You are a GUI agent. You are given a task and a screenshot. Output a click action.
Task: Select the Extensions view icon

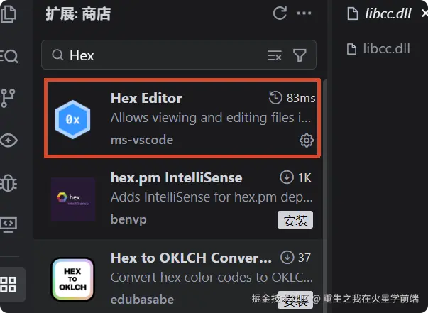click(9, 285)
